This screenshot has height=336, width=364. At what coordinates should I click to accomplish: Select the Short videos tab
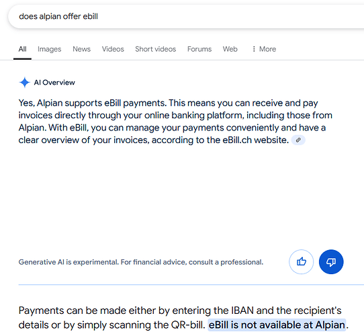(x=156, y=49)
